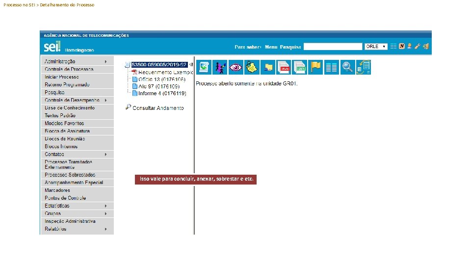
Task: Select Iniciar Processo in side menu
Action: click(x=77, y=77)
